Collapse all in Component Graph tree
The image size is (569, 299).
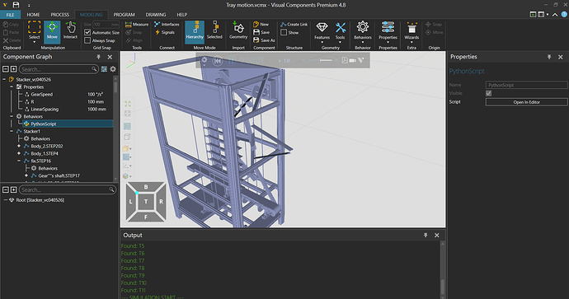(6, 69)
